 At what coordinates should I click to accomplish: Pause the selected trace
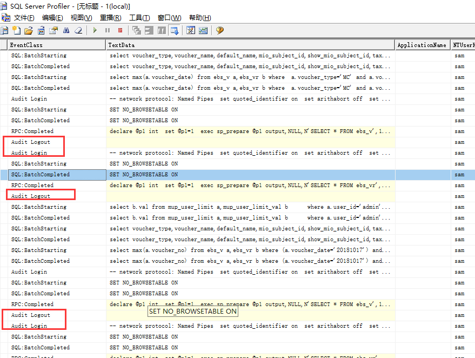point(108,31)
